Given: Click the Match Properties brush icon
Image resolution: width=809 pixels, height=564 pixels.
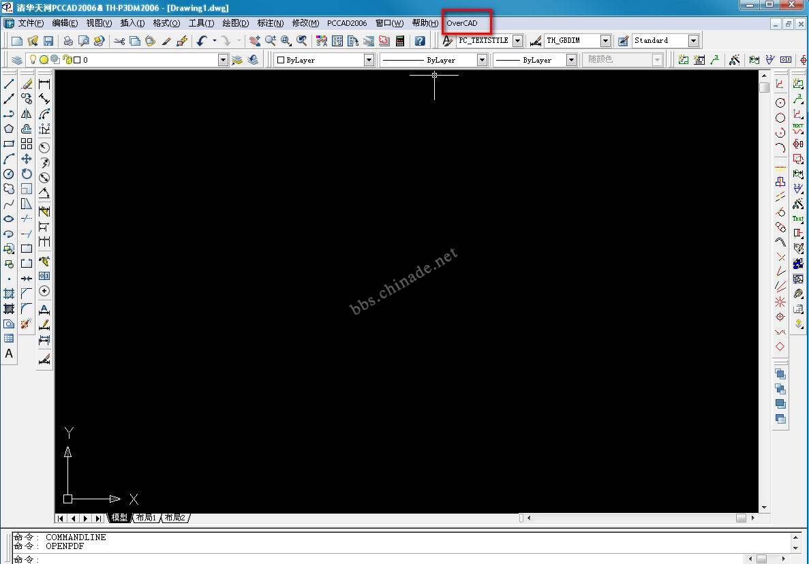Looking at the screenshot, I should (166, 41).
